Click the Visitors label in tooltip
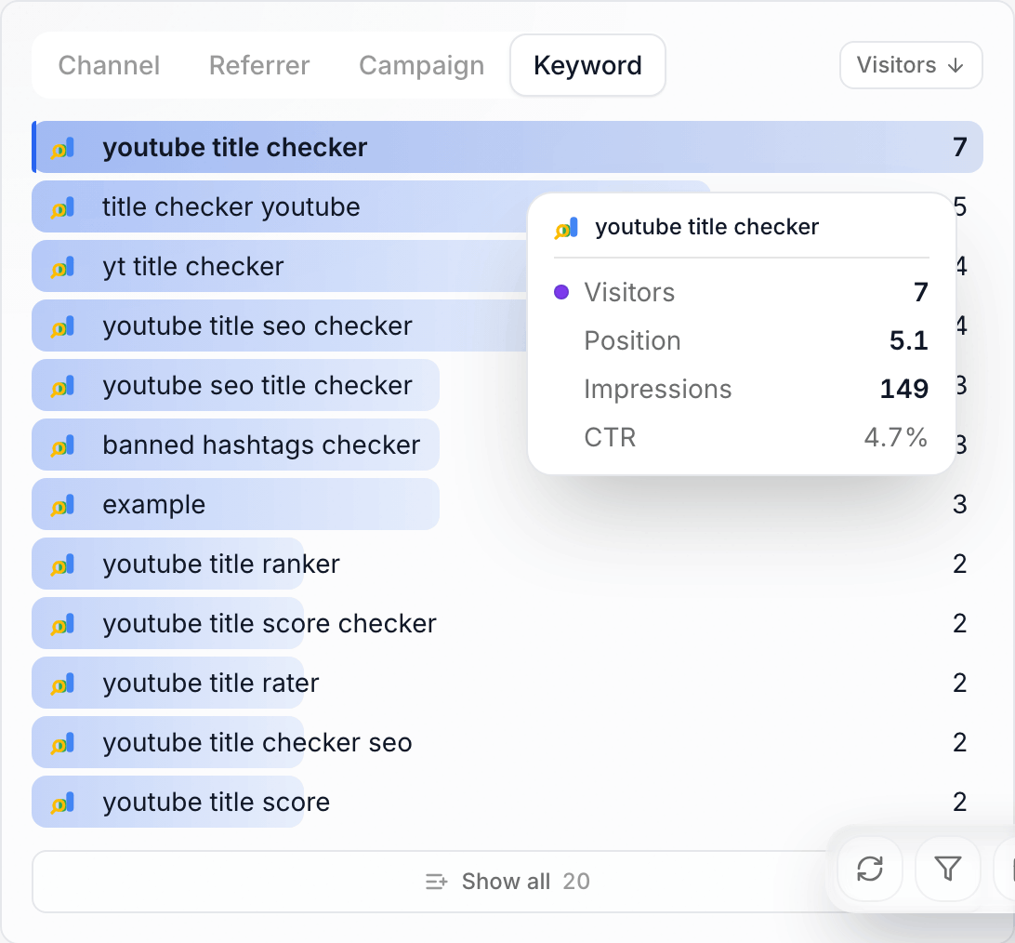The width and height of the screenshot is (1015, 943). (x=629, y=293)
